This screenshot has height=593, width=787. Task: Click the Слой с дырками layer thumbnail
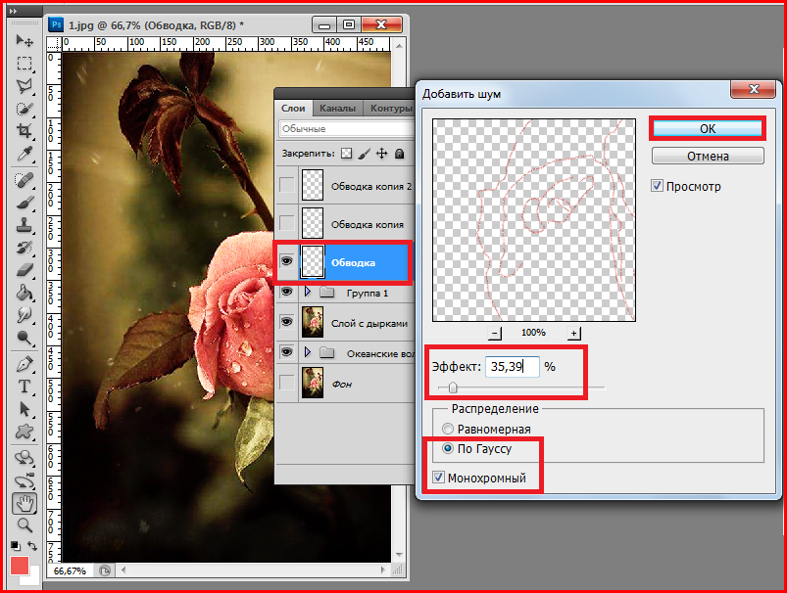click(x=313, y=322)
